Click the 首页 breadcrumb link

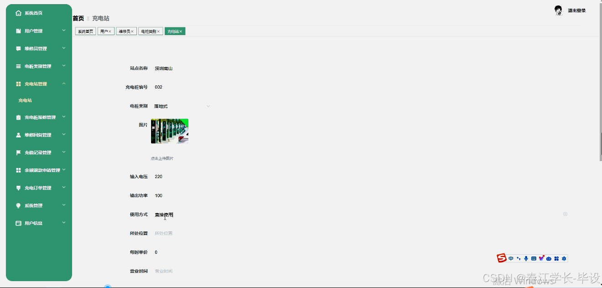pyautogui.click(x=78, y=18)
